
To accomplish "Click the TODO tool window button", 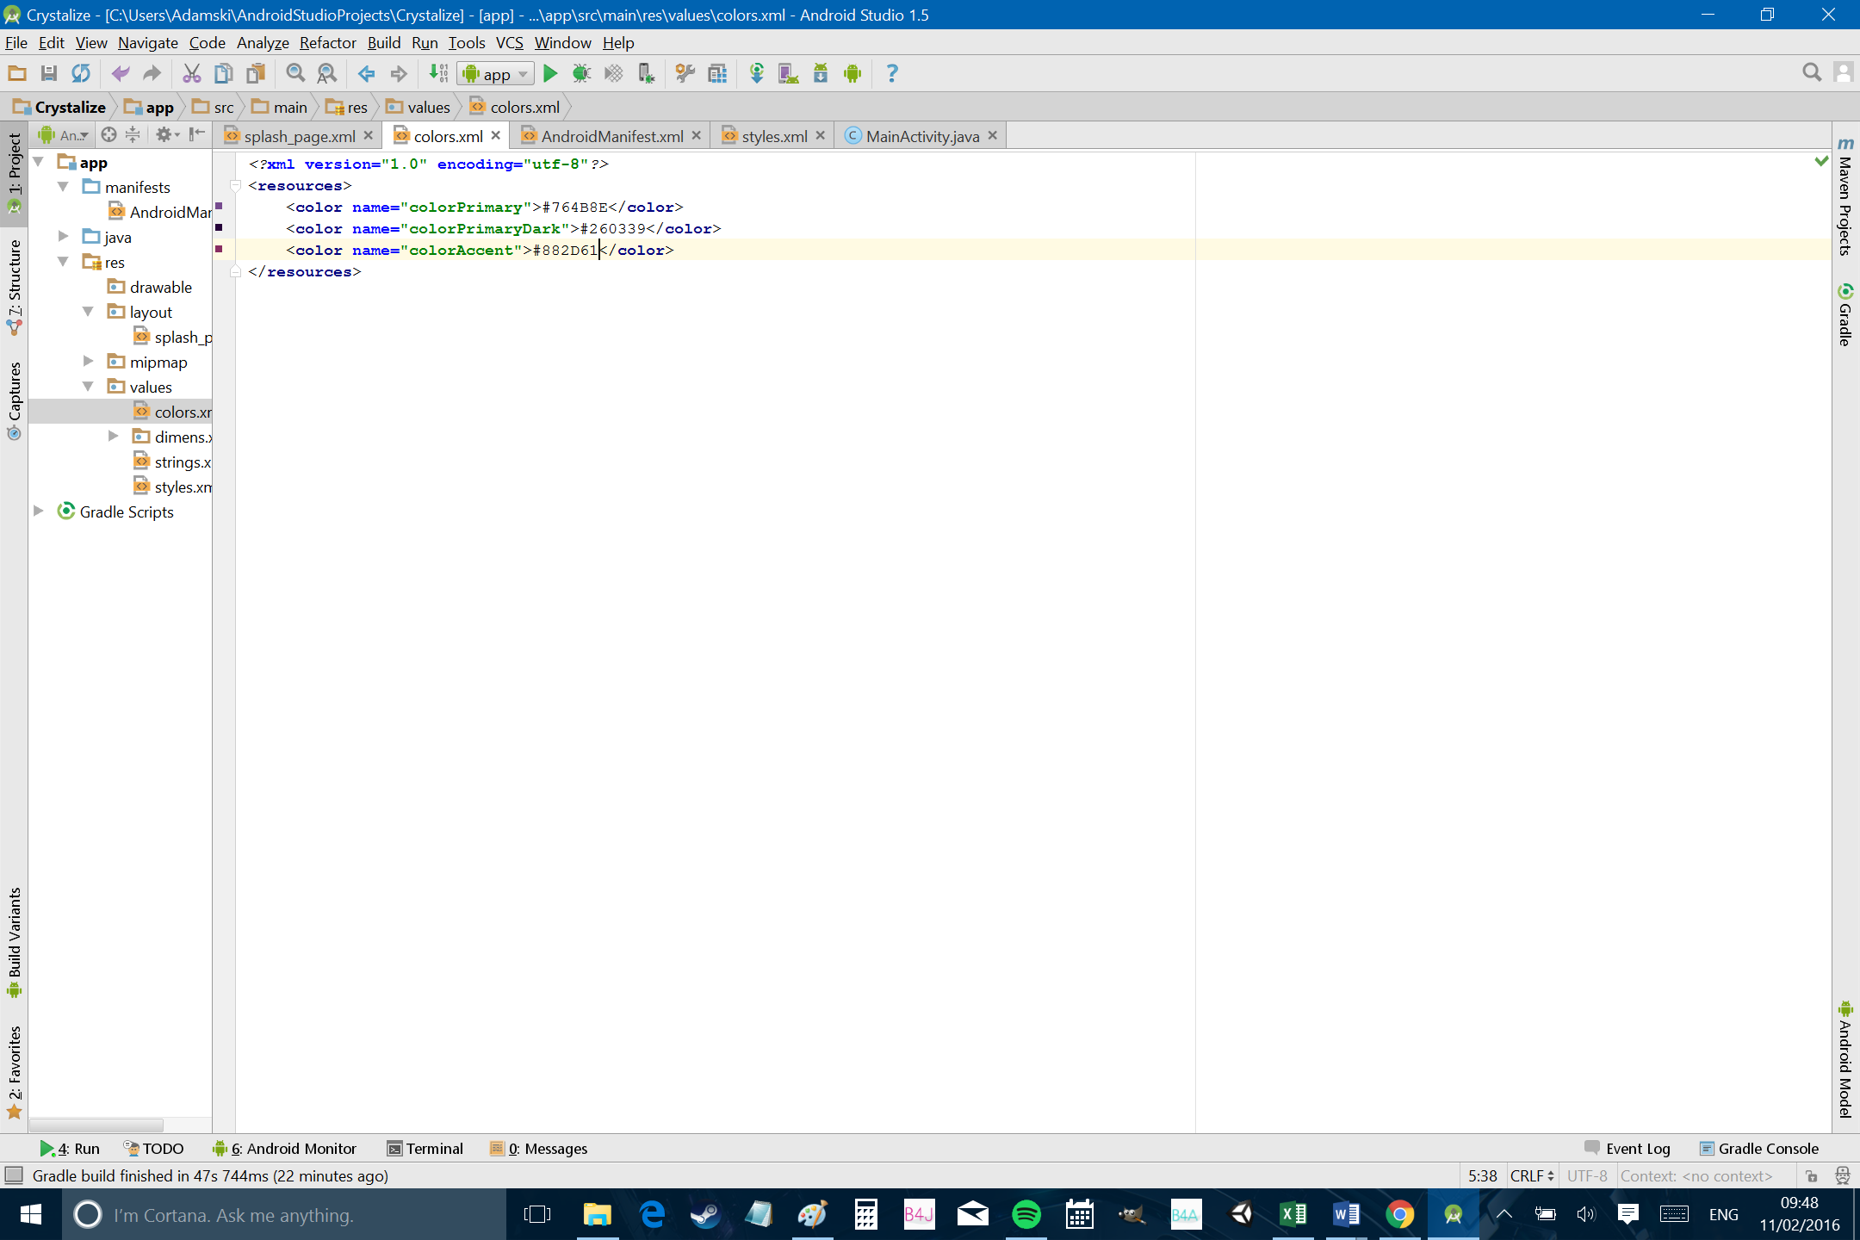I will [152, 1149].
